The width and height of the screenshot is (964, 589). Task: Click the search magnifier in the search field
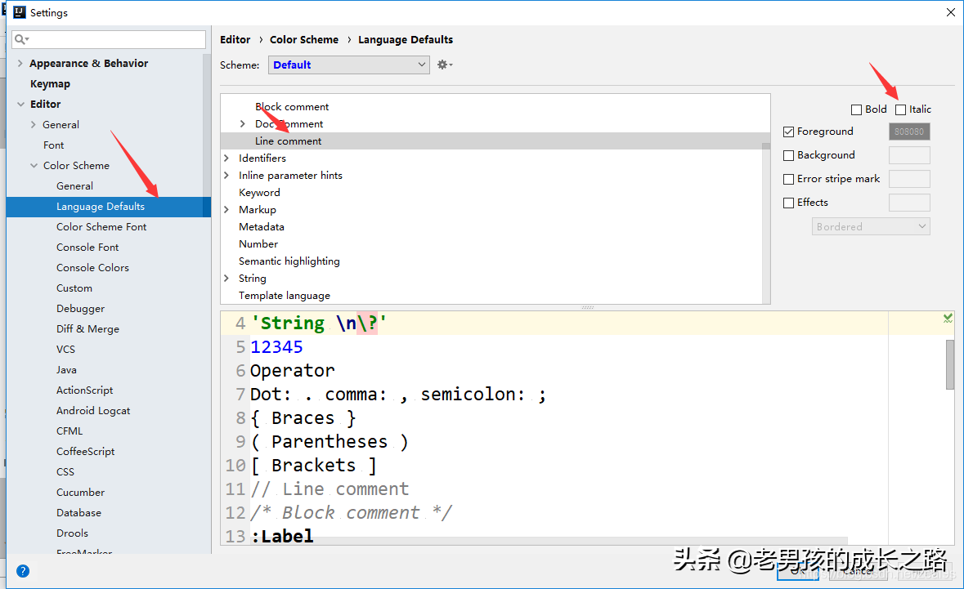pos(18,38)
